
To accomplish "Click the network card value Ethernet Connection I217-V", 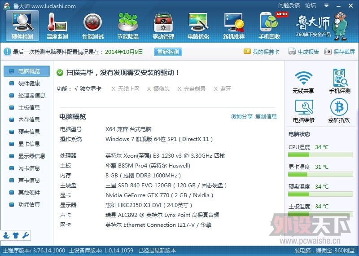I will click(158, 225).
